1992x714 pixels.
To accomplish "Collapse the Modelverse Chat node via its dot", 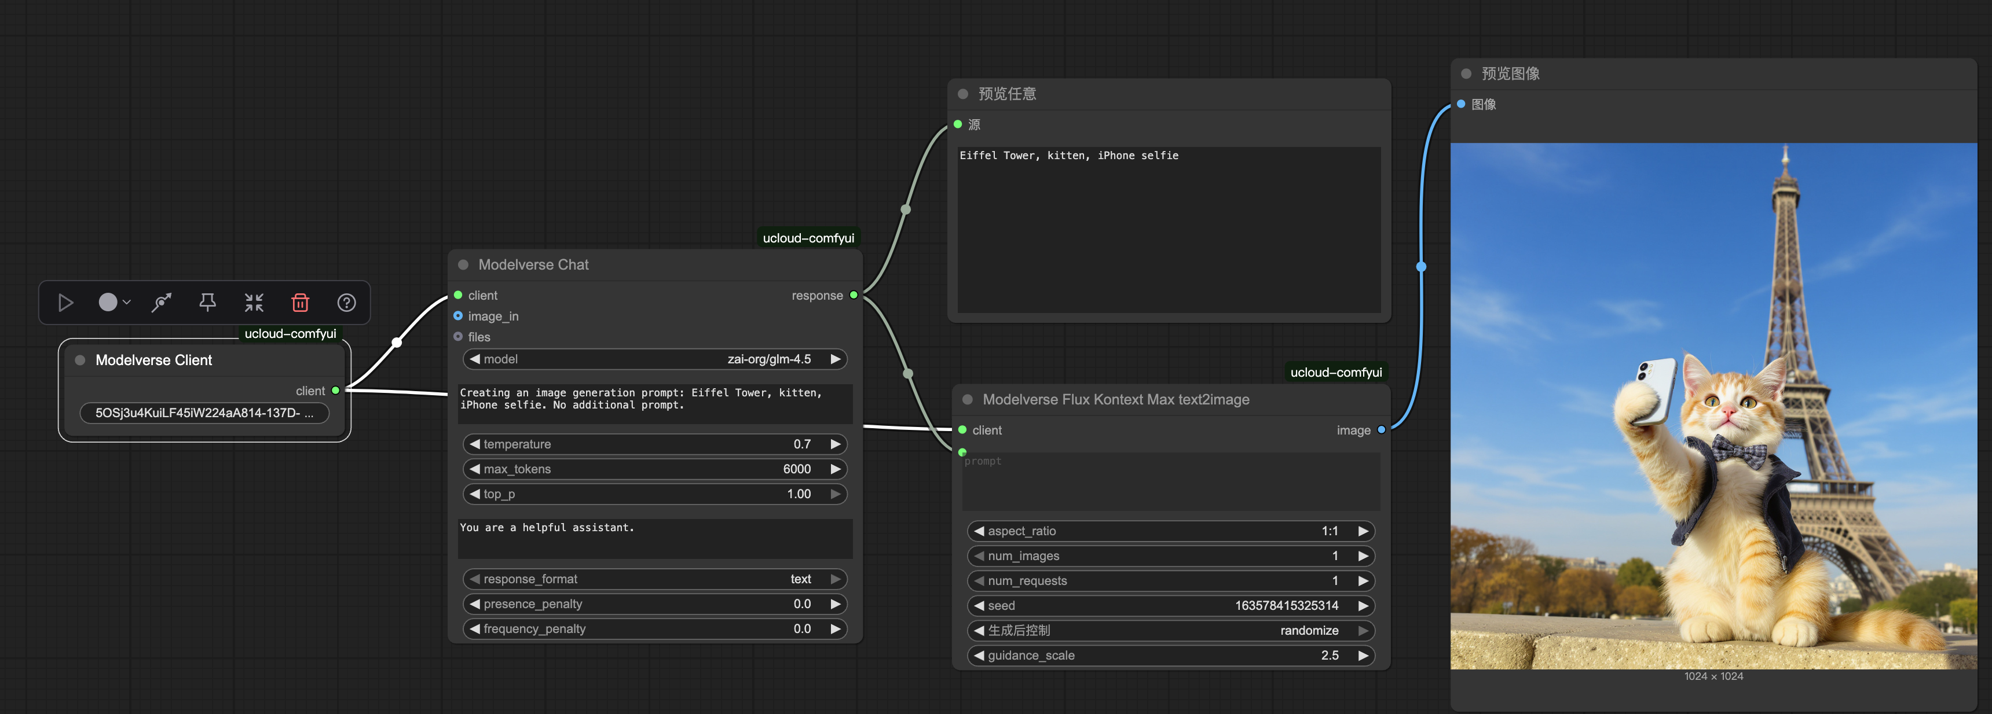I will [463, 265].
